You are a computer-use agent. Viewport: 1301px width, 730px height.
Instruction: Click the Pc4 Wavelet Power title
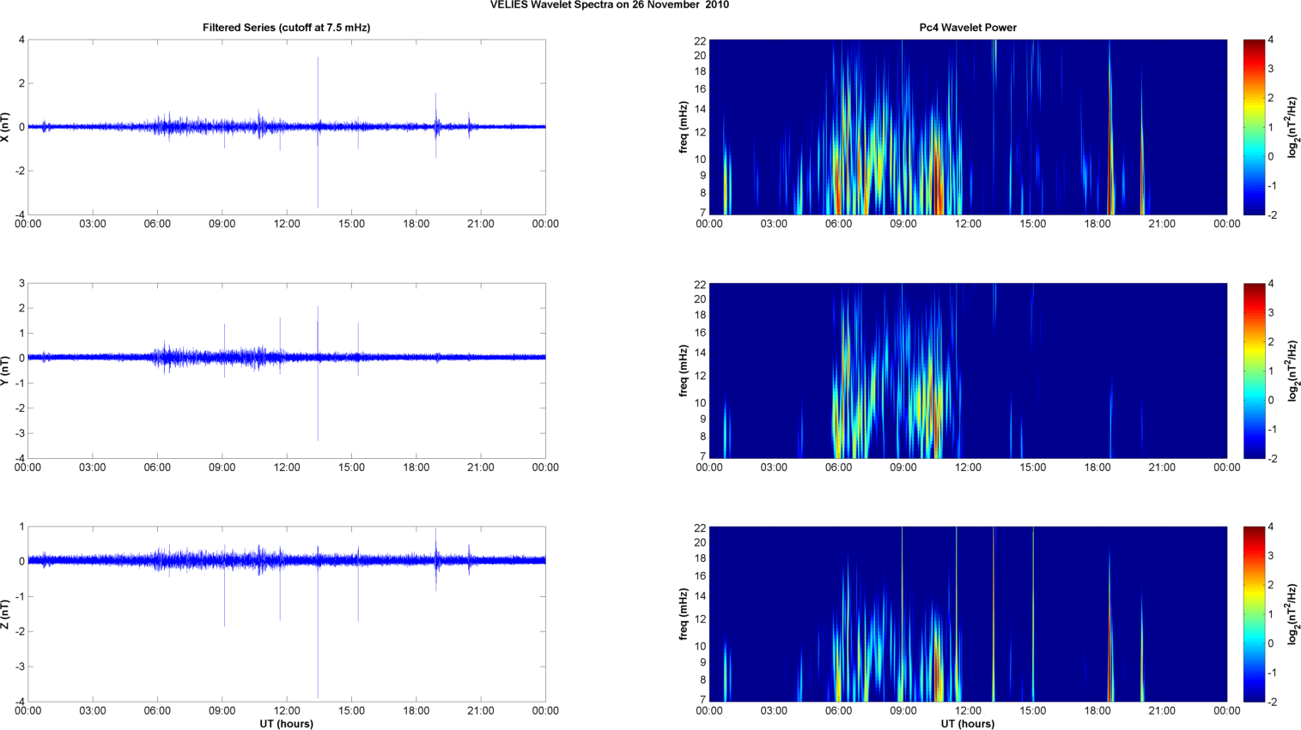pyautogui.click(x=967, y=27)
